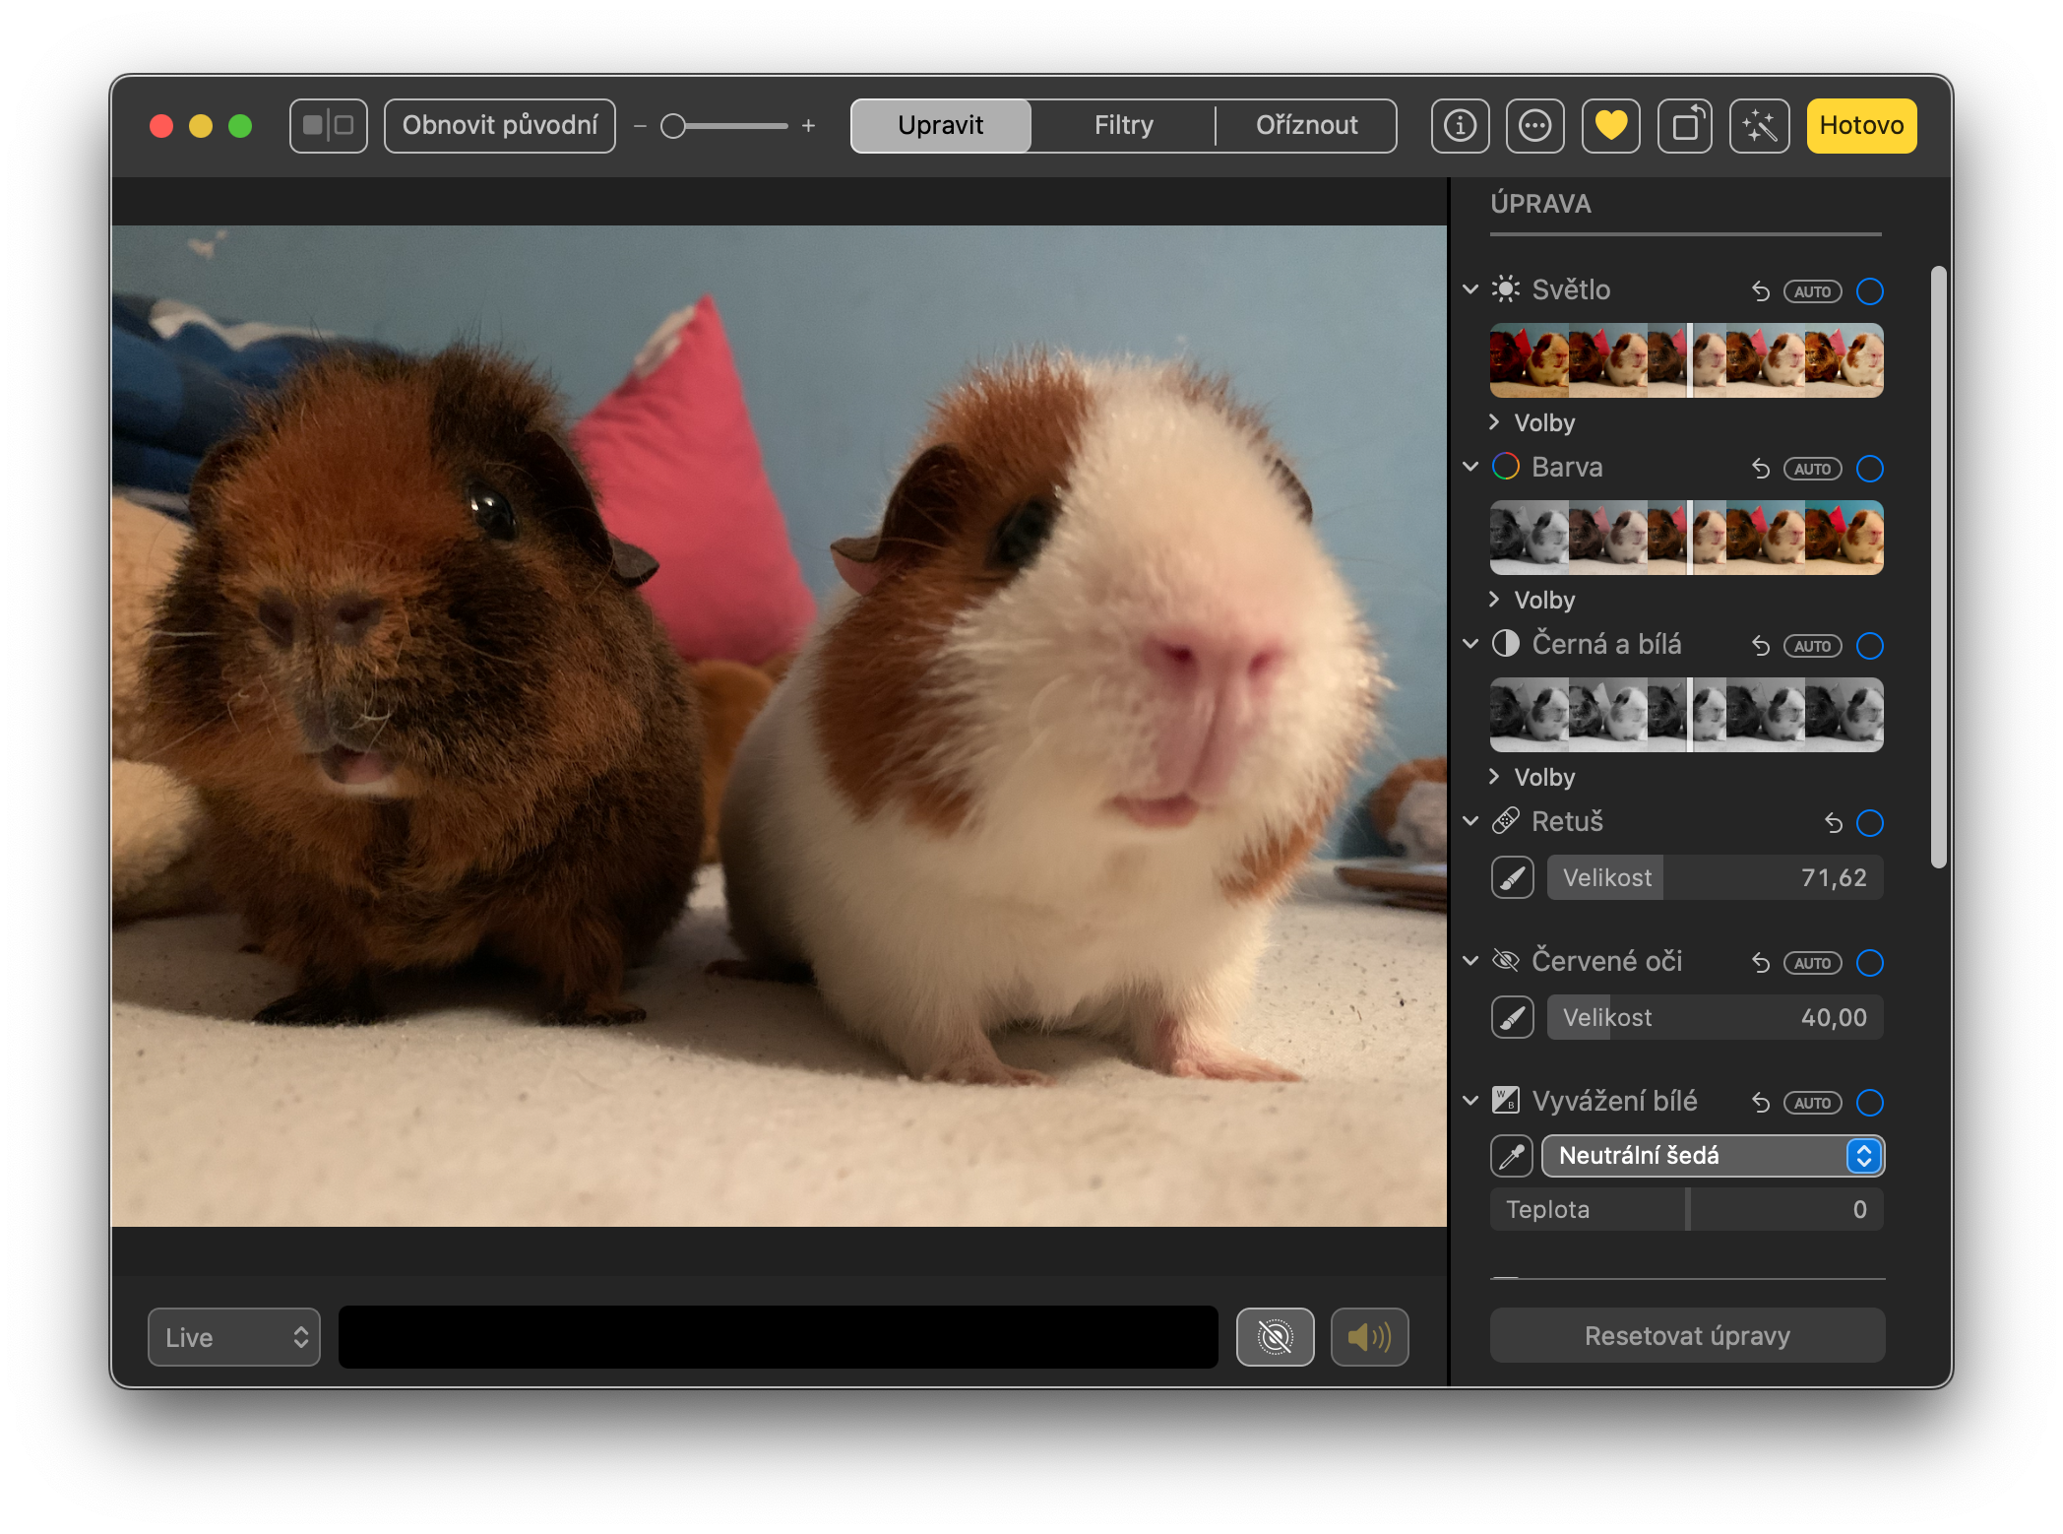Switch to the Oříznout tab
The image size is (2063, 1534).
[x=1306, y=126]
